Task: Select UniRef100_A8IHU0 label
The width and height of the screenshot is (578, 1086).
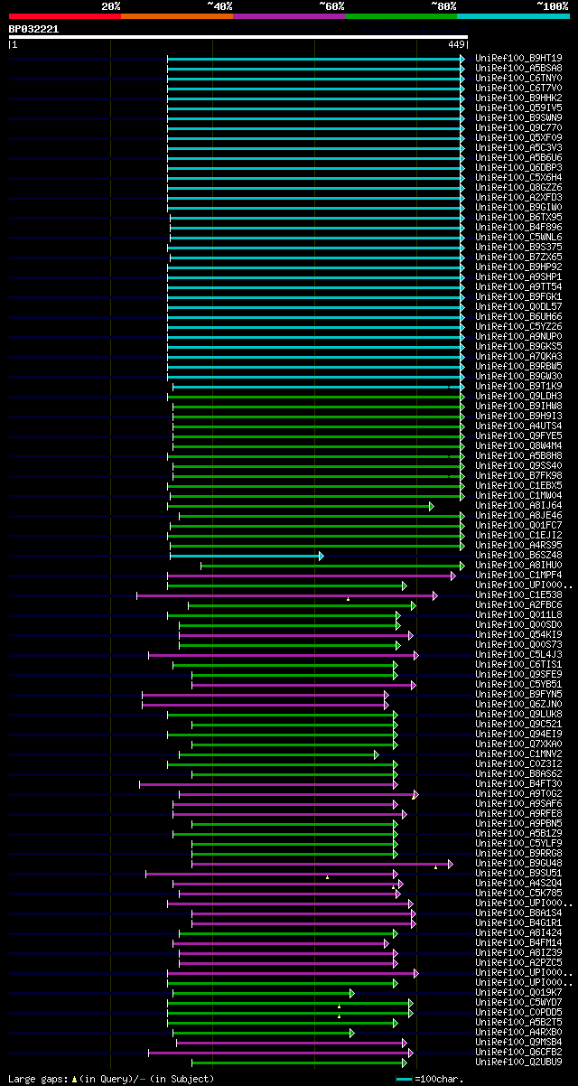Action: [518, 565]
